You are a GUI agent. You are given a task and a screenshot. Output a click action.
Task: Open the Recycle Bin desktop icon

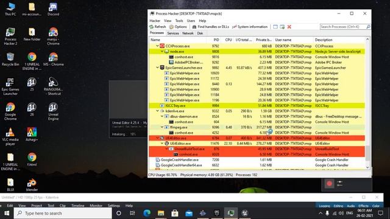tap(10, 60)
